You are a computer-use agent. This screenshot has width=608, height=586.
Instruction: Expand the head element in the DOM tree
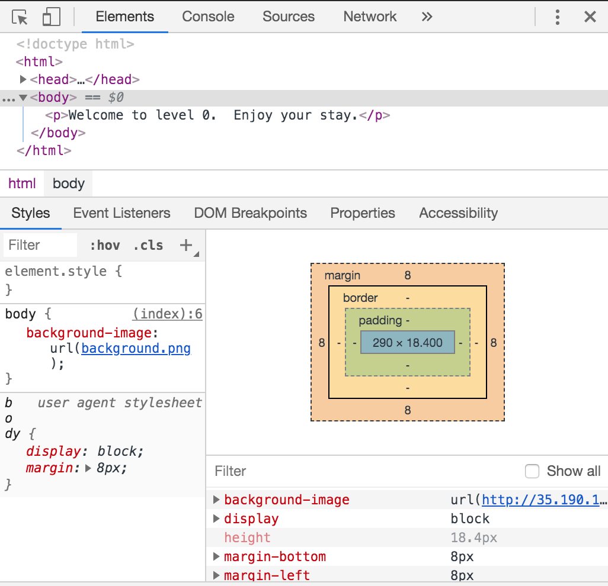pyautogui.click(x=23, y=79)
